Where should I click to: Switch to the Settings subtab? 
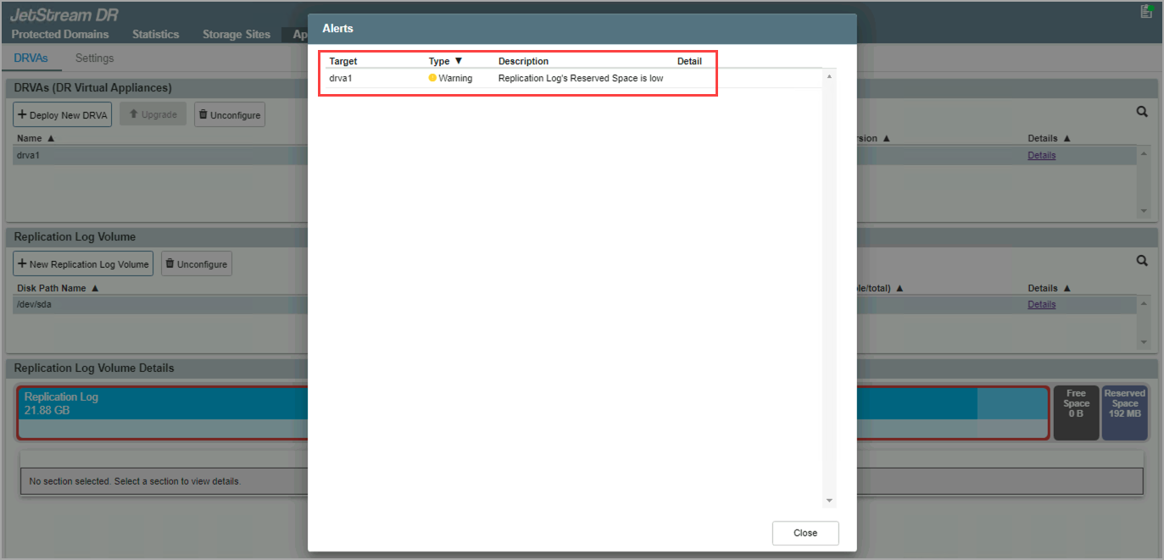click(x=94, y=58)
